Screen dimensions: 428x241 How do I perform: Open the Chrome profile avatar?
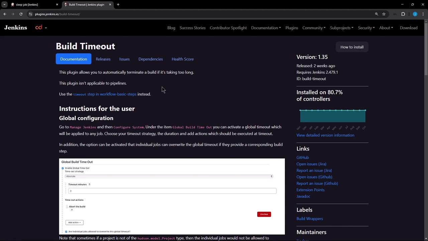click(415, 14)
